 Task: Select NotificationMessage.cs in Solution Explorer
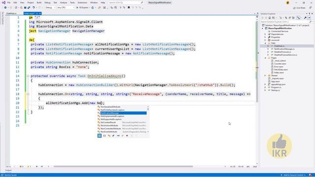(x=284, y=49)
